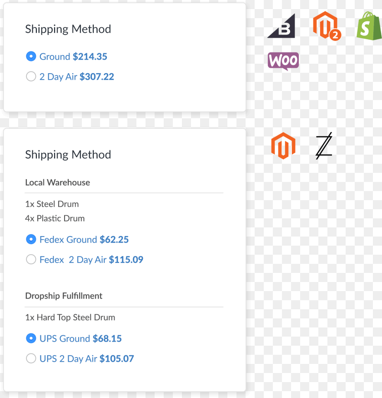Click the $115.09 price text
382x398 pixels.
tap(126, 260)
